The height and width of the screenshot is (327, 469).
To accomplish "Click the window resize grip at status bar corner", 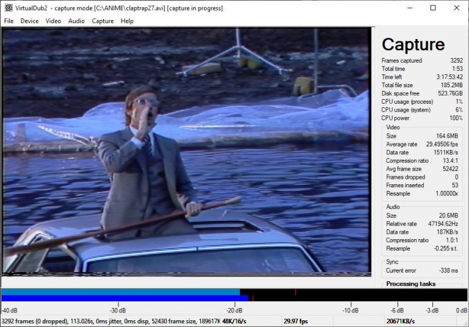I will [465, 323].
